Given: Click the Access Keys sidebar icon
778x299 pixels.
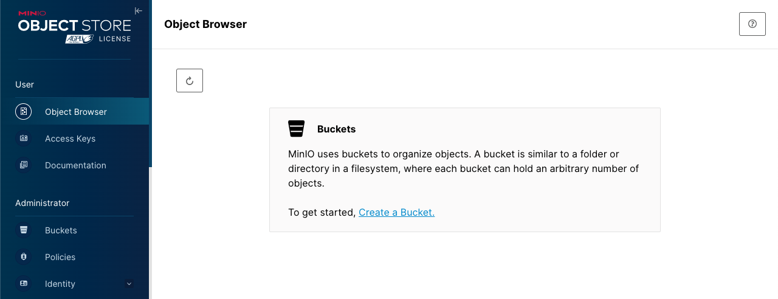Looking at the screenshot, I should click(24, 139).
